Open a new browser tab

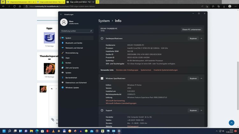98,2
